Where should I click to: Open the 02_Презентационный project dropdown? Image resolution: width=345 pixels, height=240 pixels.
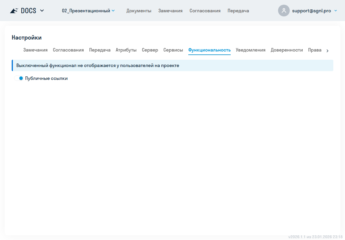(x=88, y=11)
